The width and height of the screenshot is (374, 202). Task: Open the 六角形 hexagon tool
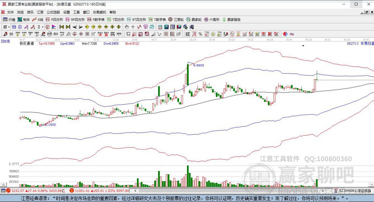[212, 20]
